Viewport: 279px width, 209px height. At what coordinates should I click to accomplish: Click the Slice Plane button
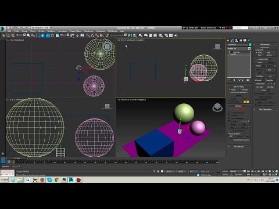coord(260,70)
